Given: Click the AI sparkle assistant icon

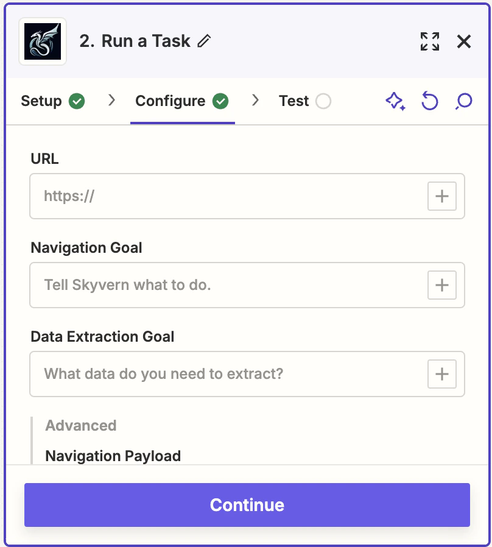Looking at the screenshot, I should pos(396,101).
